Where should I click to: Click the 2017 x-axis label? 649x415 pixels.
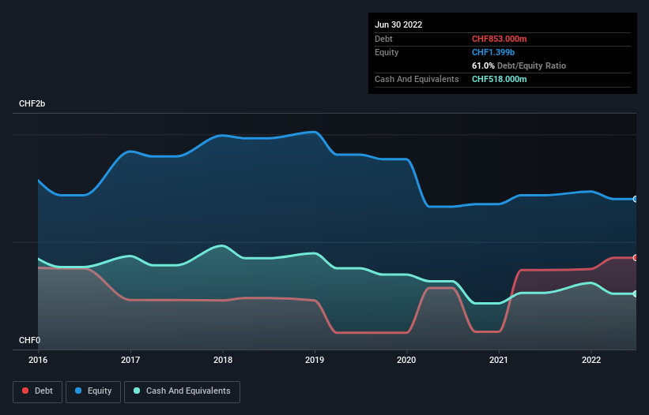[130, 360]
